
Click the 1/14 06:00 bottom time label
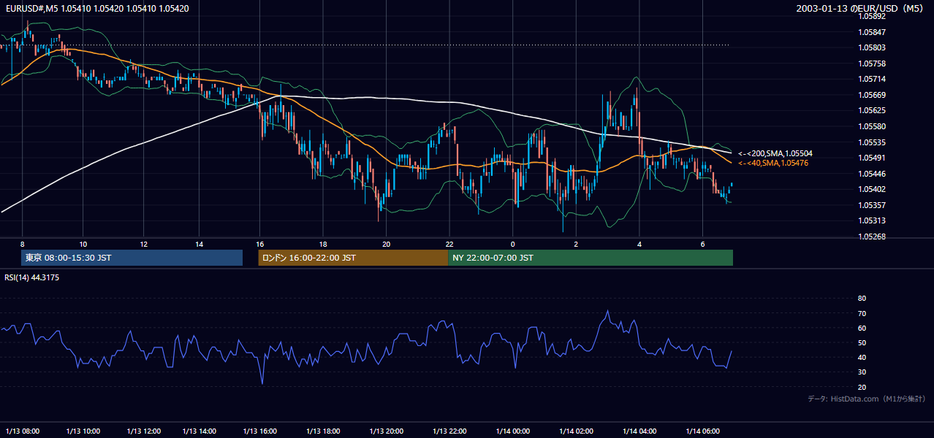[702, 431]
